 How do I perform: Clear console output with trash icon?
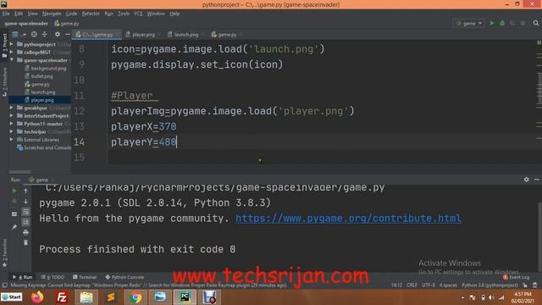[25, 243]
